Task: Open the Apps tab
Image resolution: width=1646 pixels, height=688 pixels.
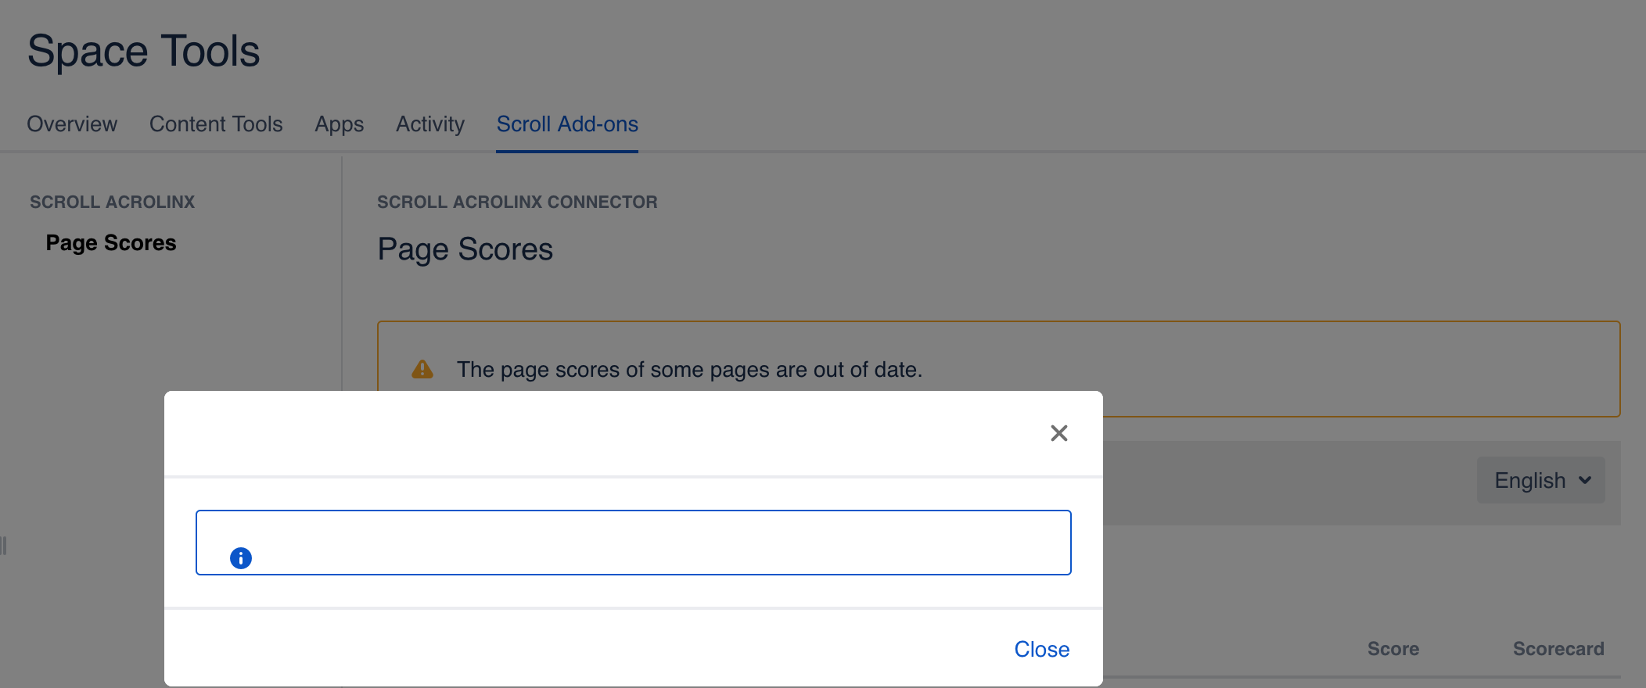Action: (340, 124)
